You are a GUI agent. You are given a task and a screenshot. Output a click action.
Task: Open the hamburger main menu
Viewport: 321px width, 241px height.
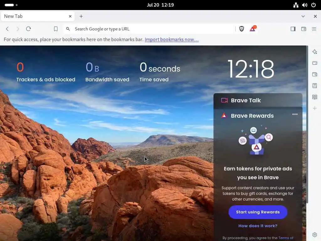coord(314,29)
